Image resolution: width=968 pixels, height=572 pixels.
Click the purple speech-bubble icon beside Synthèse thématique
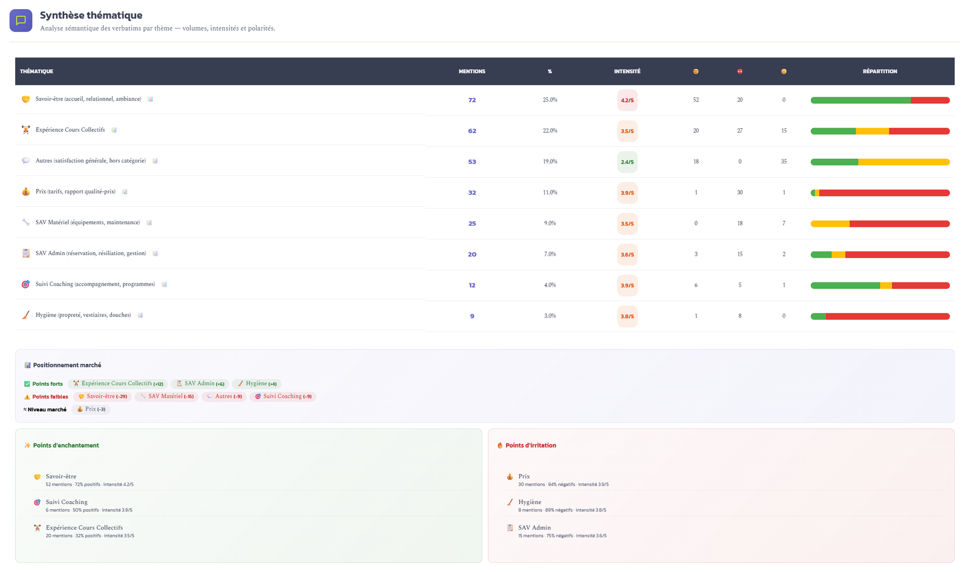point(21,21)
